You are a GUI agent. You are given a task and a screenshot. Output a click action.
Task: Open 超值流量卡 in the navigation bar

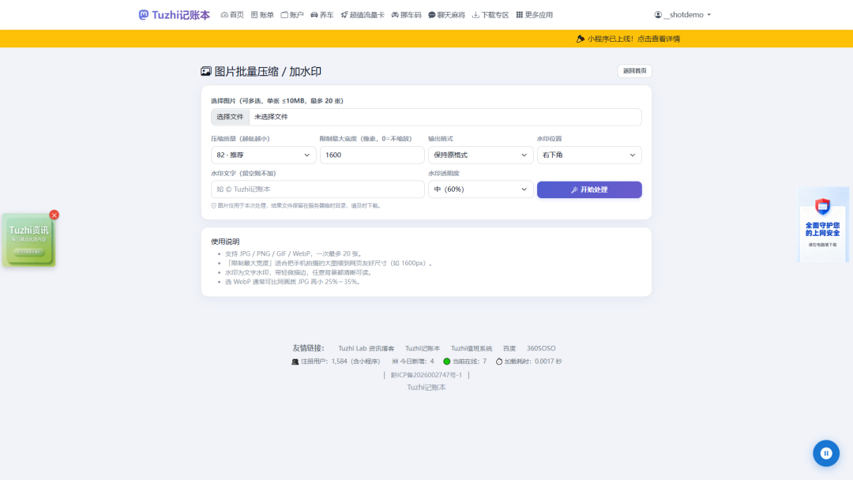363,15
